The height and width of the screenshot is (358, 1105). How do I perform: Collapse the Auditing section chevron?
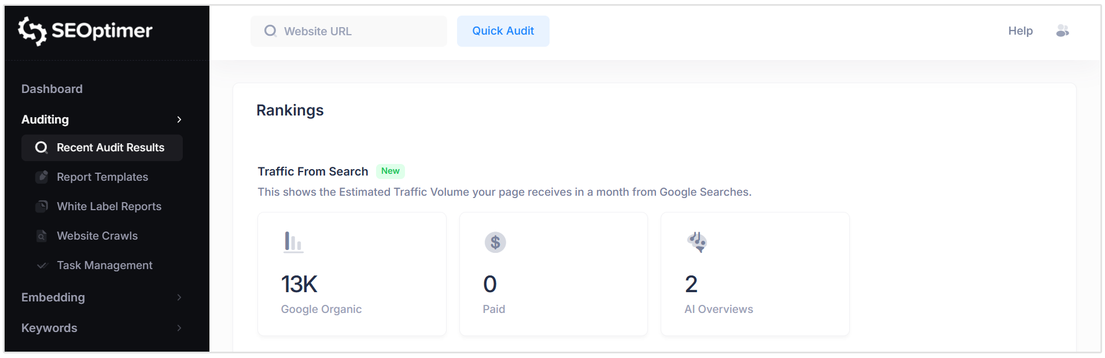click(x=179, y=120)
